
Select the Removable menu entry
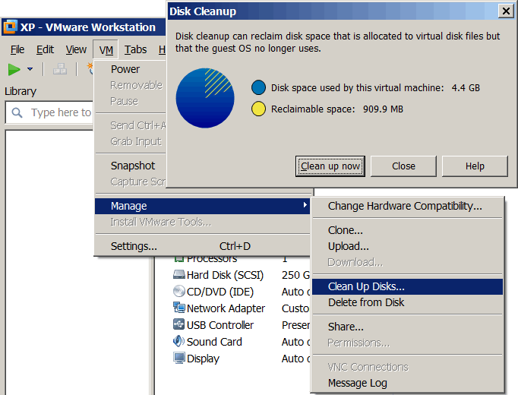coord(130,85)
